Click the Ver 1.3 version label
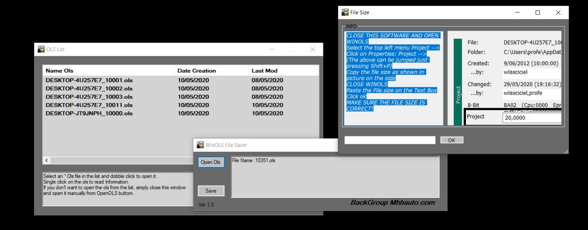This screenshot has width=588, height=230. tap(206, 204)
